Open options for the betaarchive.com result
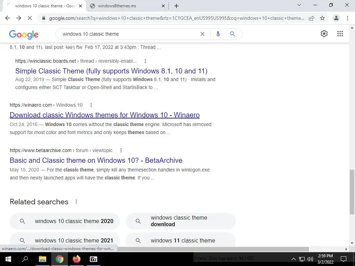355x266 pixels. (x=121, y=150)
